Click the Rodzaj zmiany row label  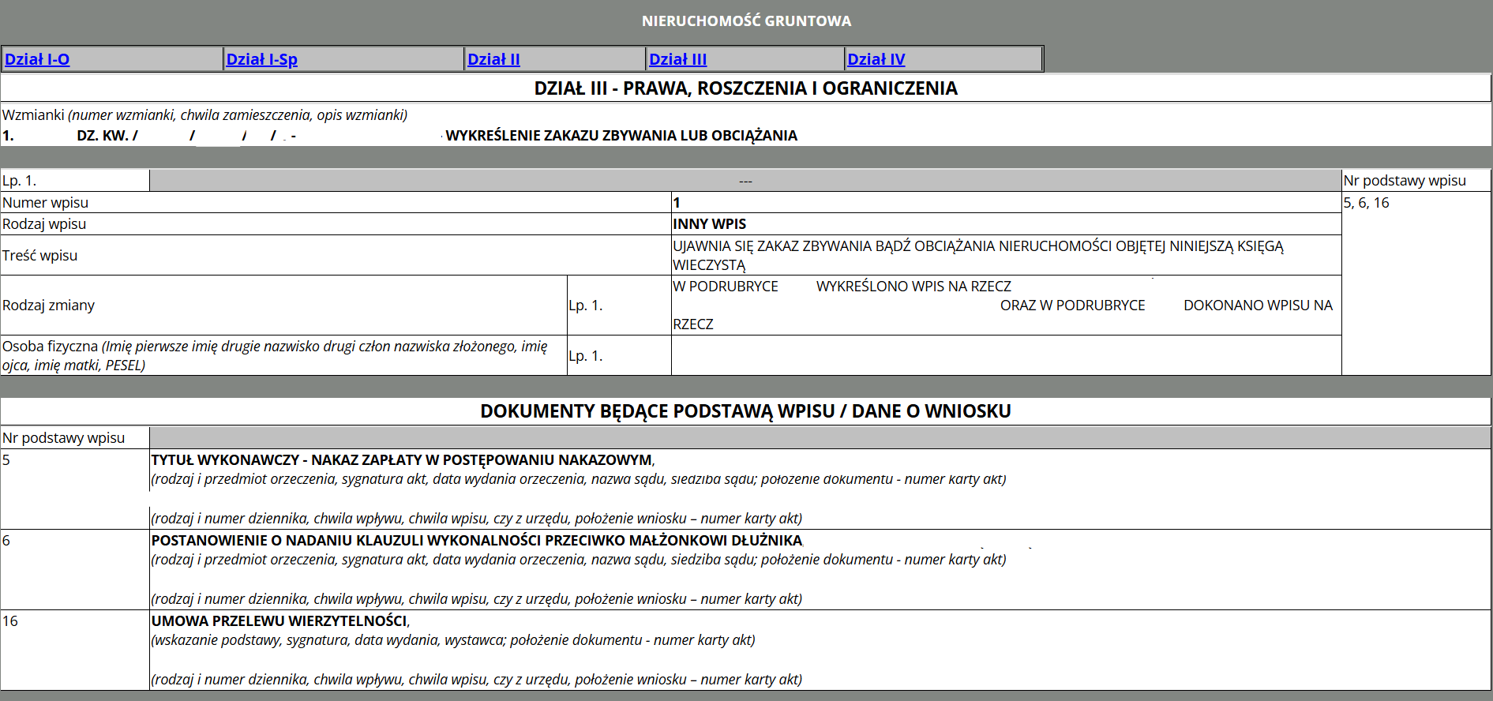tap(49, 306)
